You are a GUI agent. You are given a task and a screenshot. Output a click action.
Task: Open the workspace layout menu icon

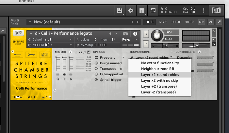pos(142,11)
